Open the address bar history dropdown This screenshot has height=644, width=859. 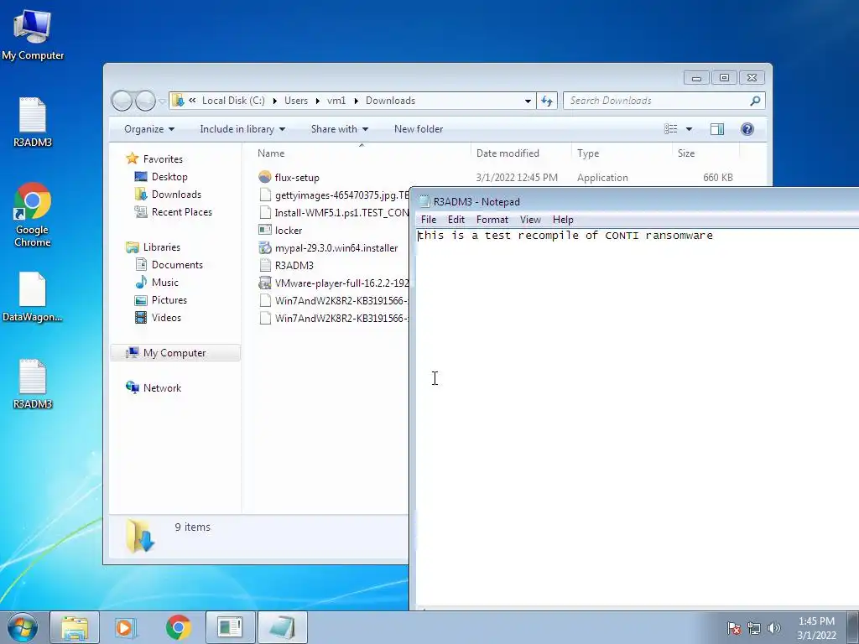(528, 101)
